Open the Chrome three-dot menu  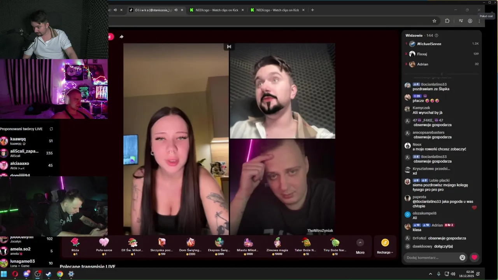click(479, 21)
